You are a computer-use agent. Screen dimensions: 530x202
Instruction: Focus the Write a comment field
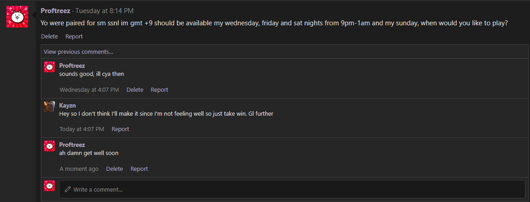tap(292, 189)
